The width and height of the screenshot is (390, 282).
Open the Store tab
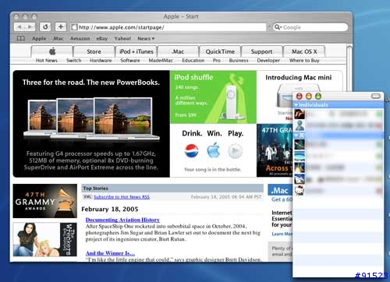click(94, 51)
